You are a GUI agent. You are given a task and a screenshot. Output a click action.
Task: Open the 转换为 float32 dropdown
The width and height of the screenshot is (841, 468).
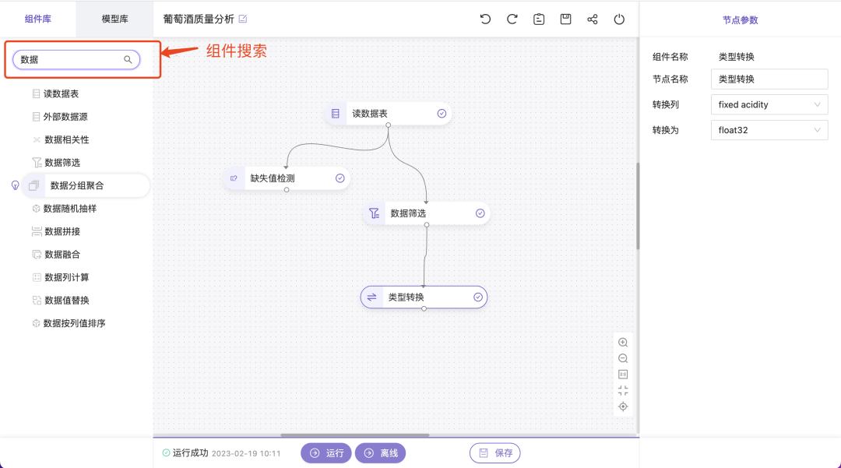pos(769,130)
